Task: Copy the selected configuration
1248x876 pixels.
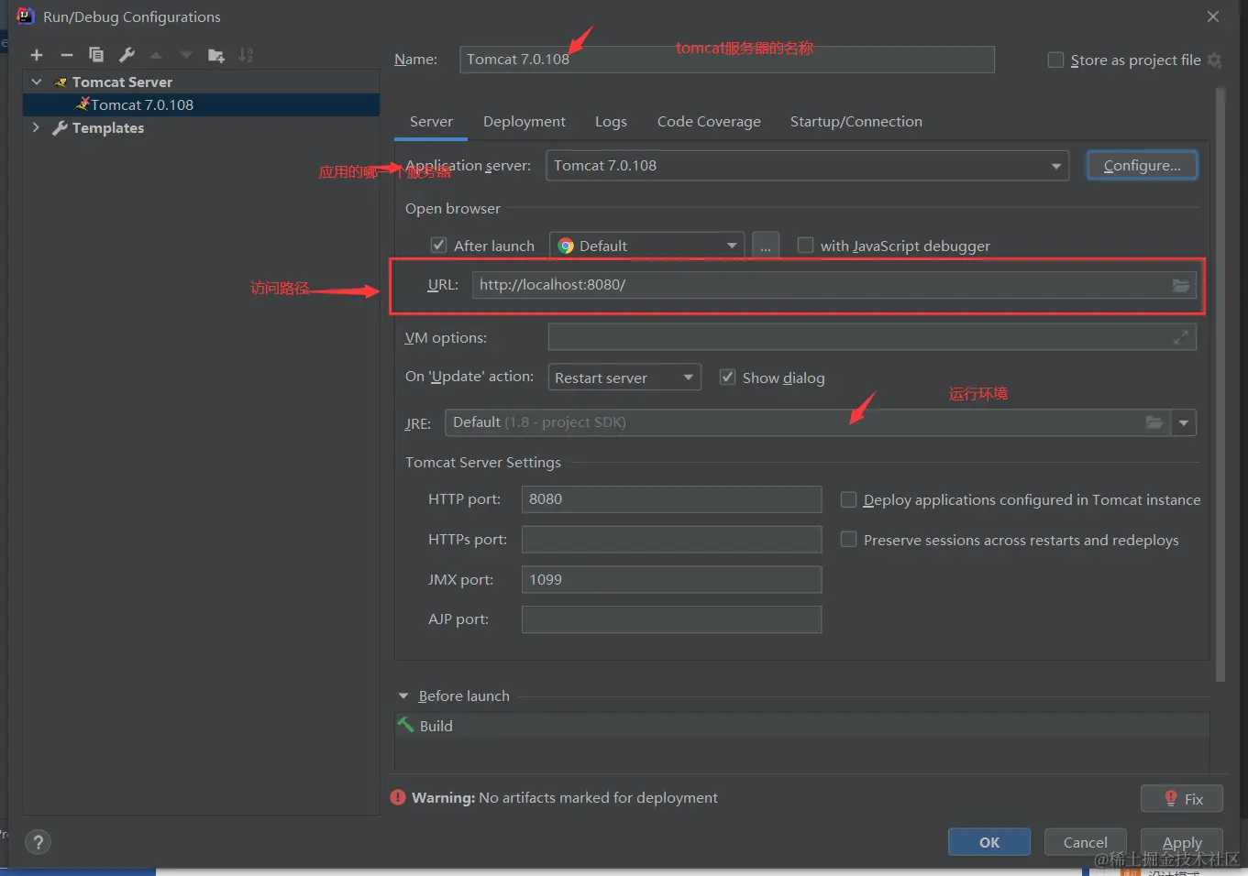Action: pos(96,55)
